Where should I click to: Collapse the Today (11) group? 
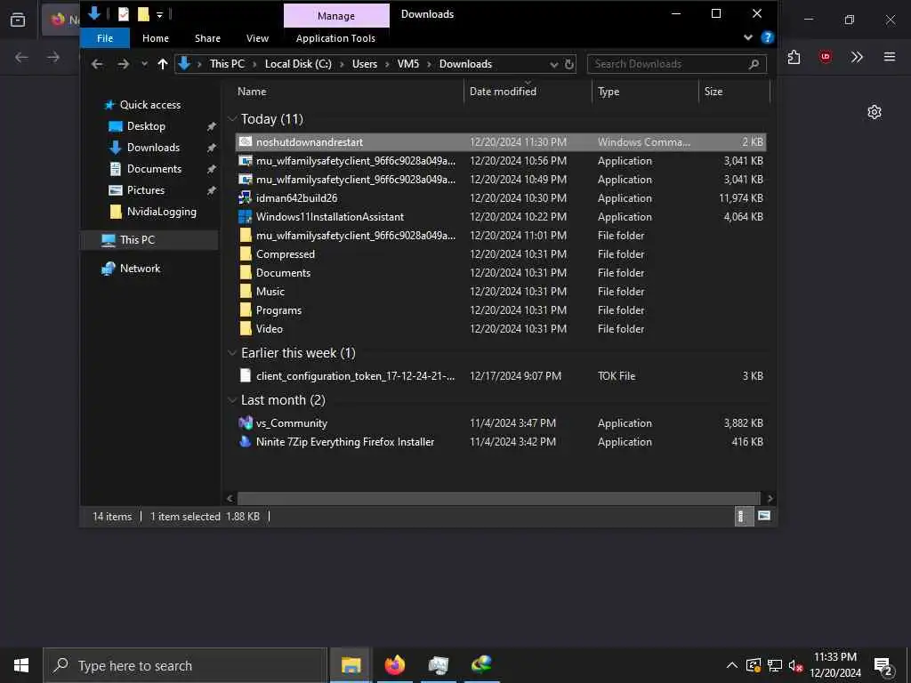point(232,119)
